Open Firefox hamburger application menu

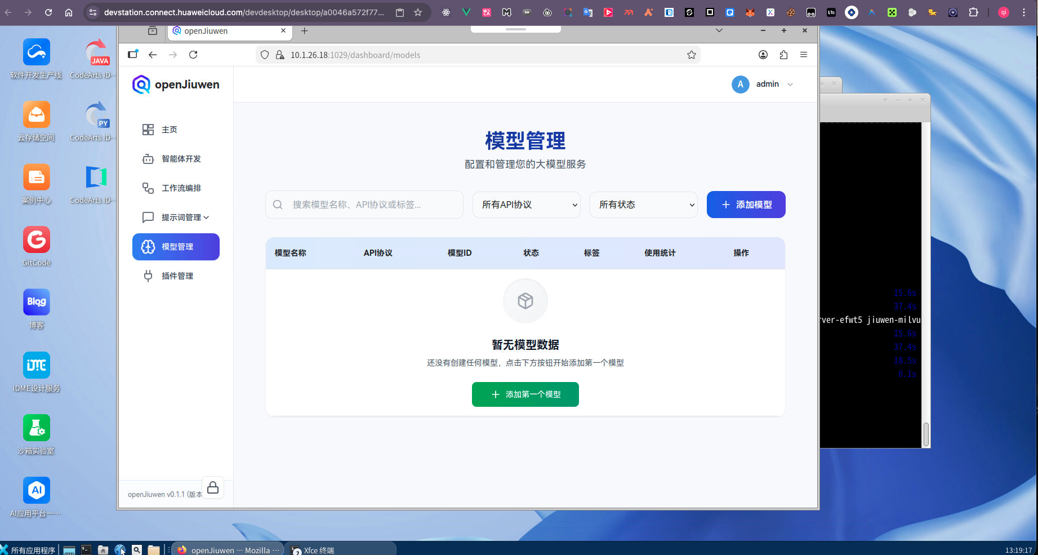pos(804,55)
